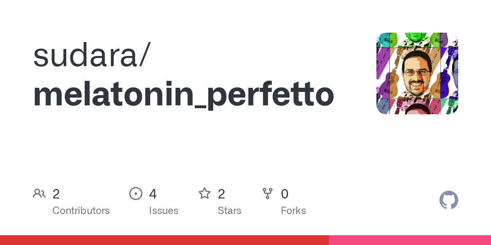Click the forks count number 0

[x=285, y=194]
